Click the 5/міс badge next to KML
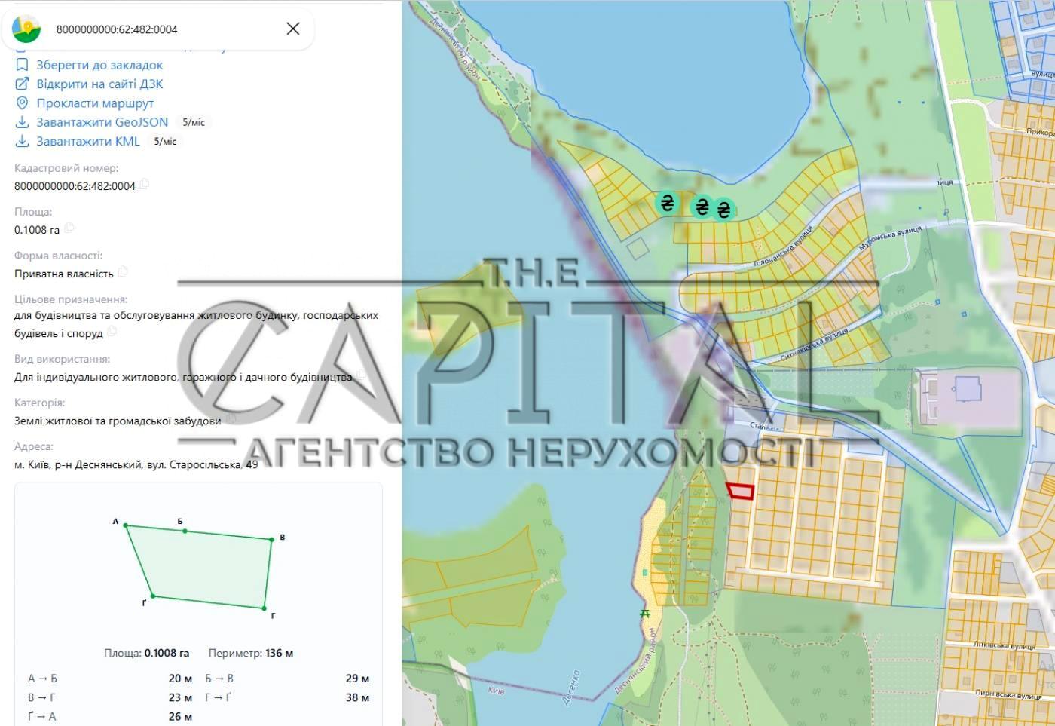This screenshot has height=726, width=1055. [x=165, y=141]
